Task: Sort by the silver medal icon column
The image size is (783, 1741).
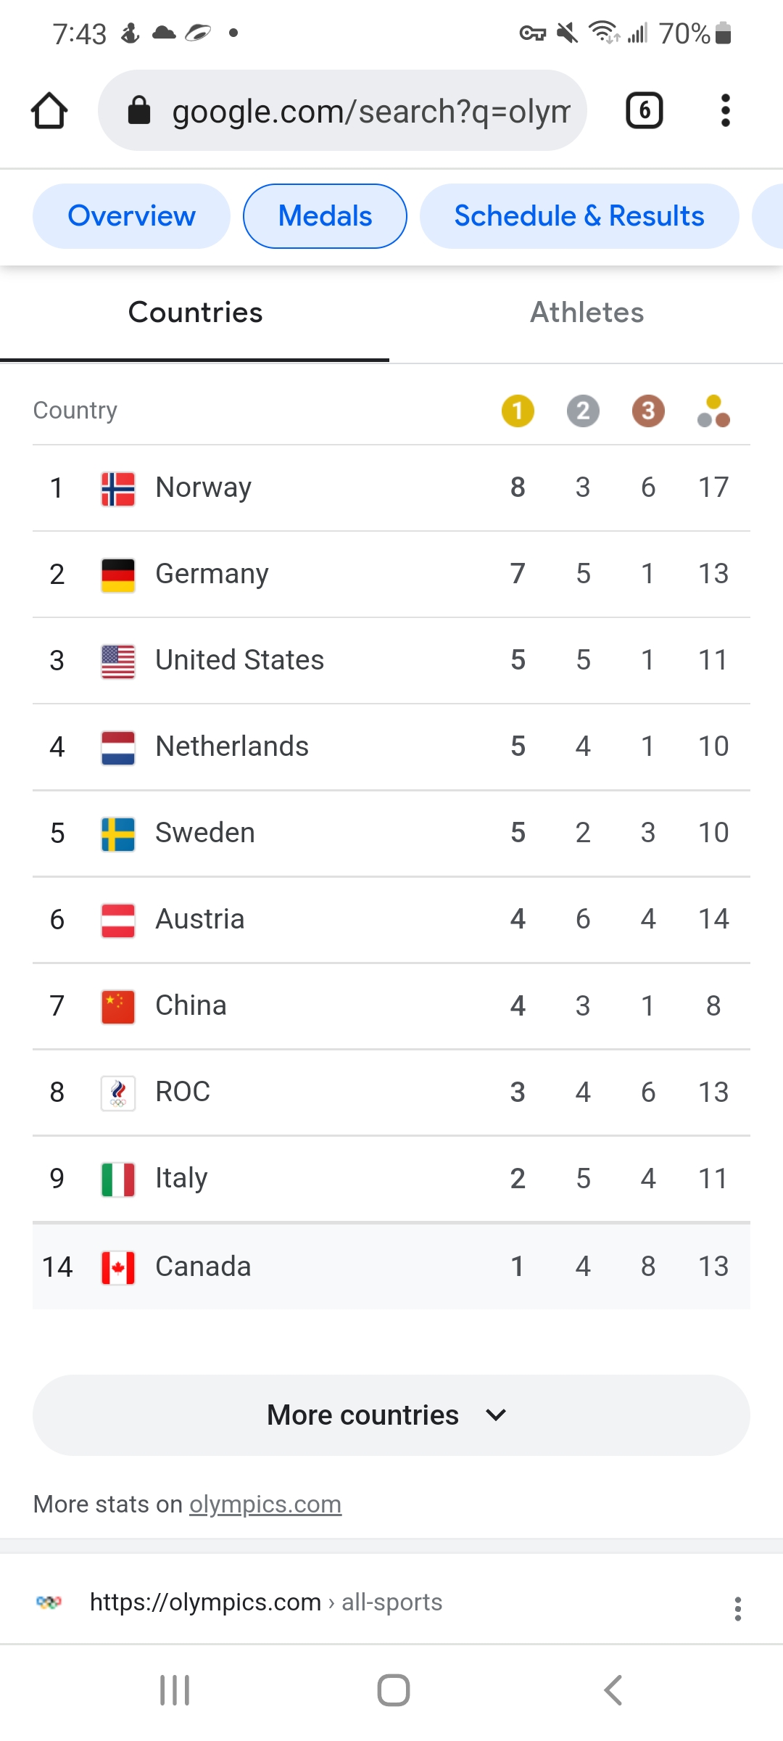Action: tap(583, 411)
